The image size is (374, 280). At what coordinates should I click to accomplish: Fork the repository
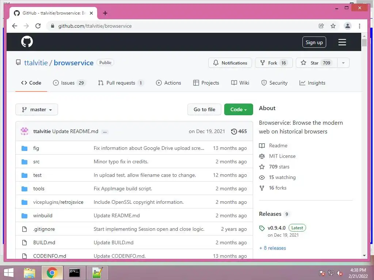pyautogui.click(x=274, y=63)
